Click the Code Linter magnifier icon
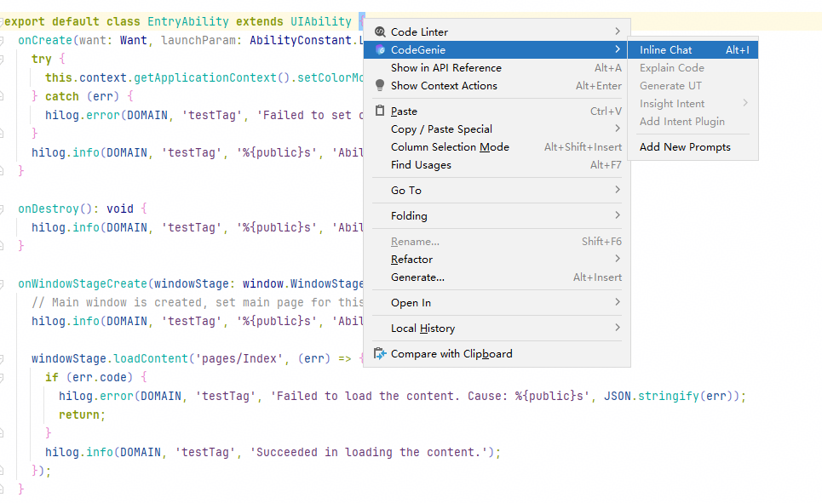 380,31
